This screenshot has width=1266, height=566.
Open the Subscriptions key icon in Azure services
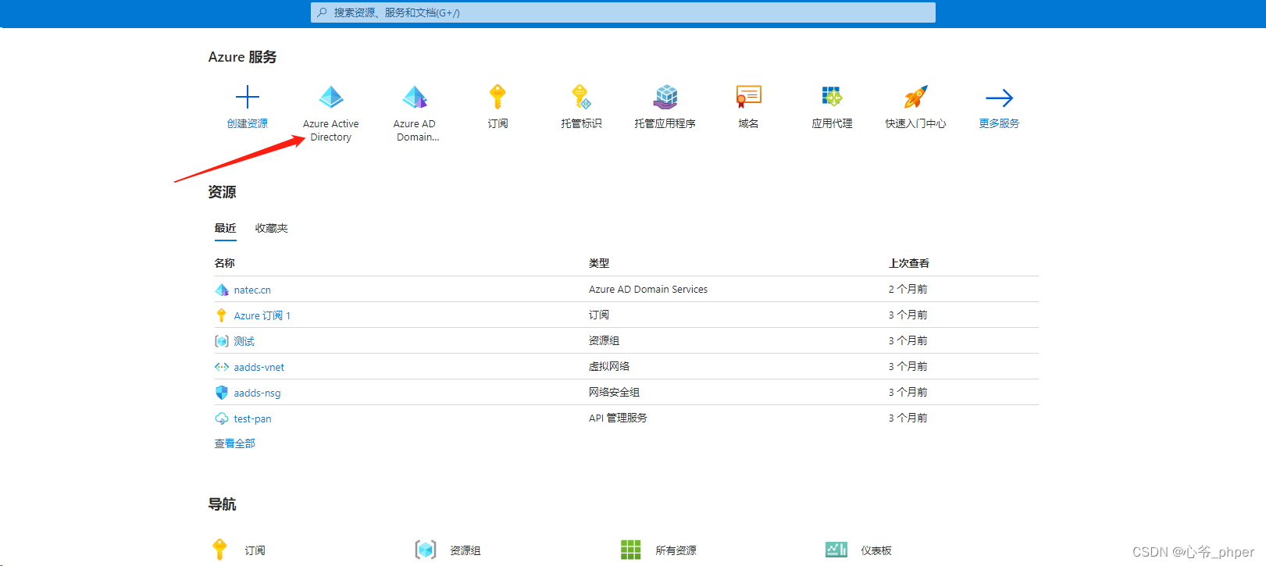(497, 97)
